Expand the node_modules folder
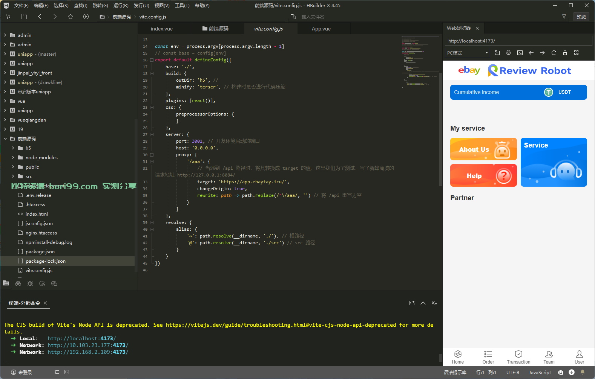This screenshot has width=595, height=379. pos(13,157)
